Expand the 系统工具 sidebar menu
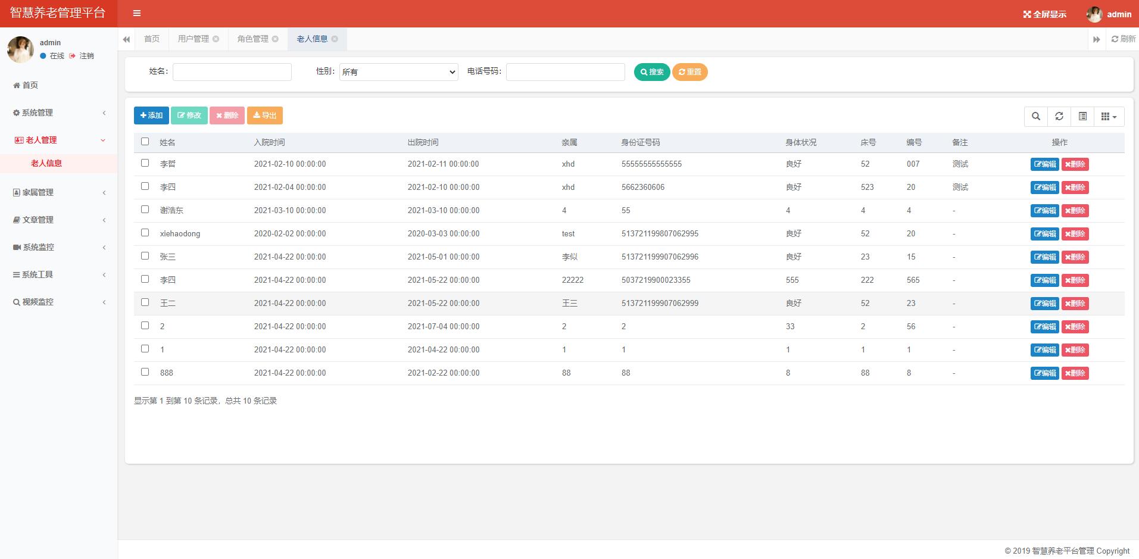This screenshot has height=559, width=1139. coord(58,274)
